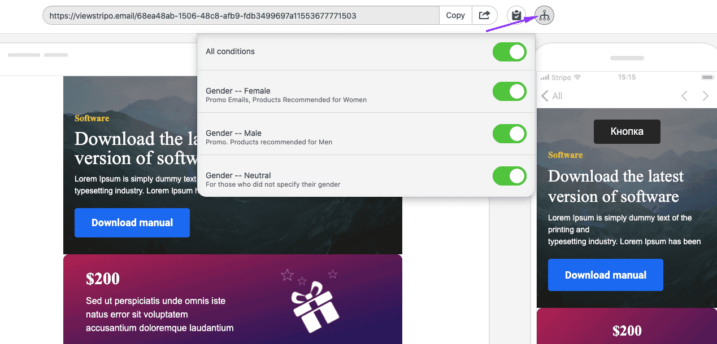Turn off the Gender -- Male switch
Viewport: 717px width, 344px height.
[509, 134]
